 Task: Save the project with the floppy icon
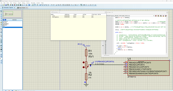pos(6,5)
